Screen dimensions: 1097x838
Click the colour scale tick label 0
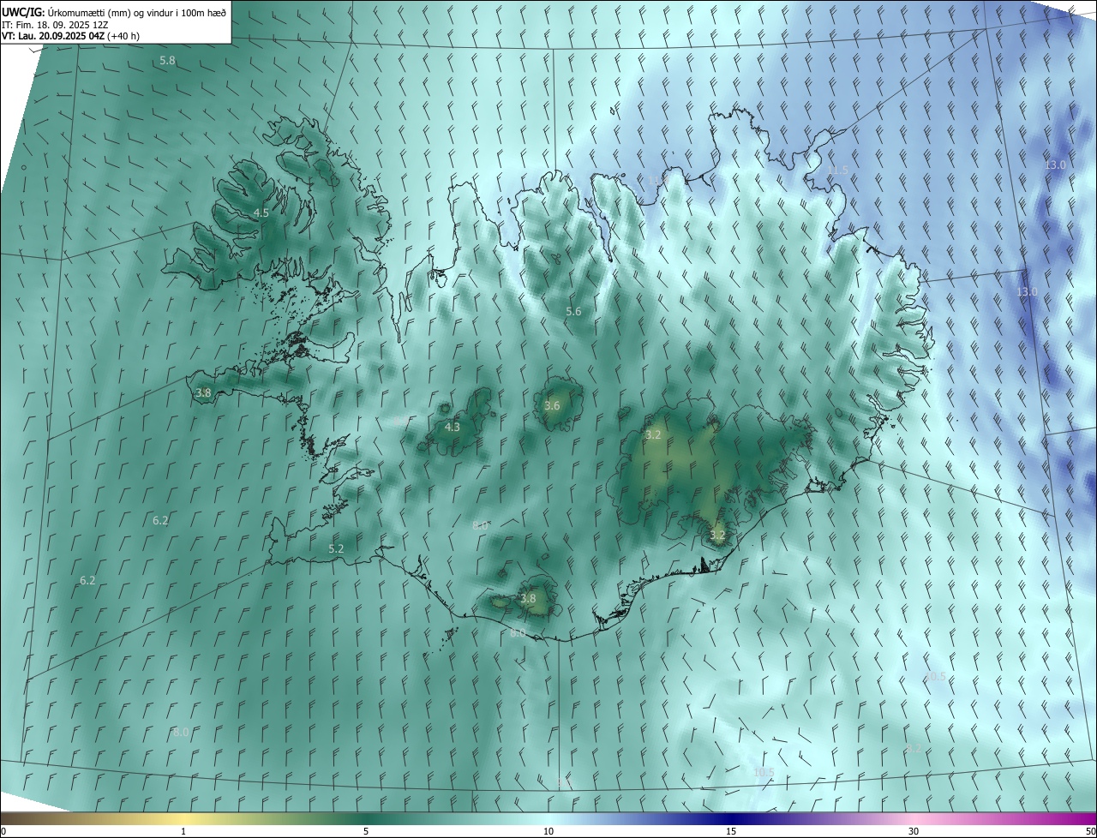click(3, 831)
